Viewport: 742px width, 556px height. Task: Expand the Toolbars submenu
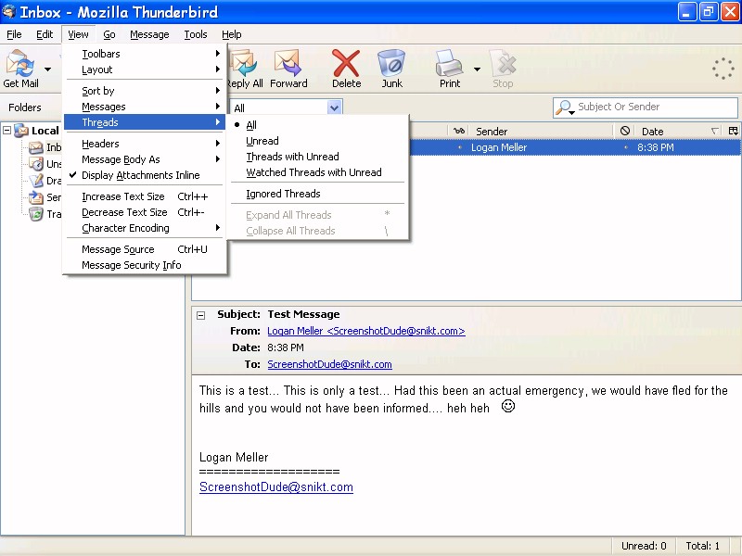pos(145,54)
